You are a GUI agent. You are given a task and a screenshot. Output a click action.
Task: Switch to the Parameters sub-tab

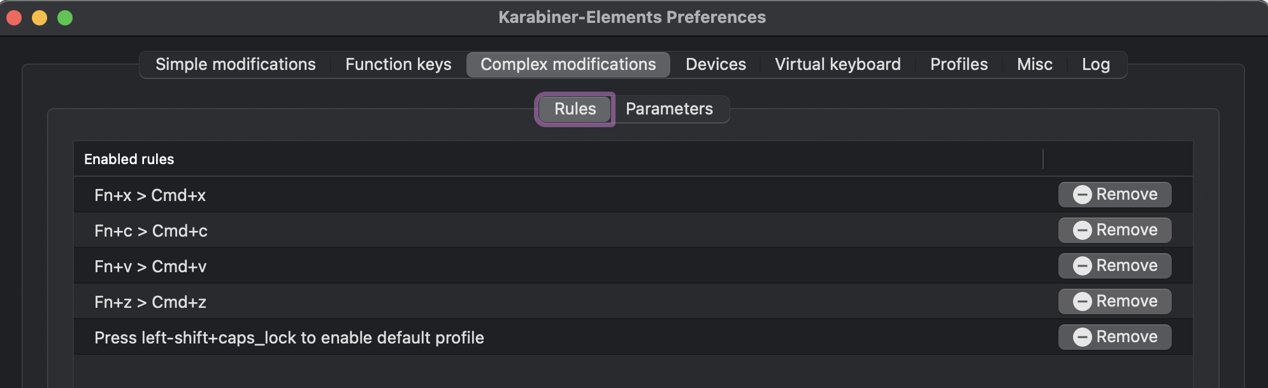click(x=669, y=109)
